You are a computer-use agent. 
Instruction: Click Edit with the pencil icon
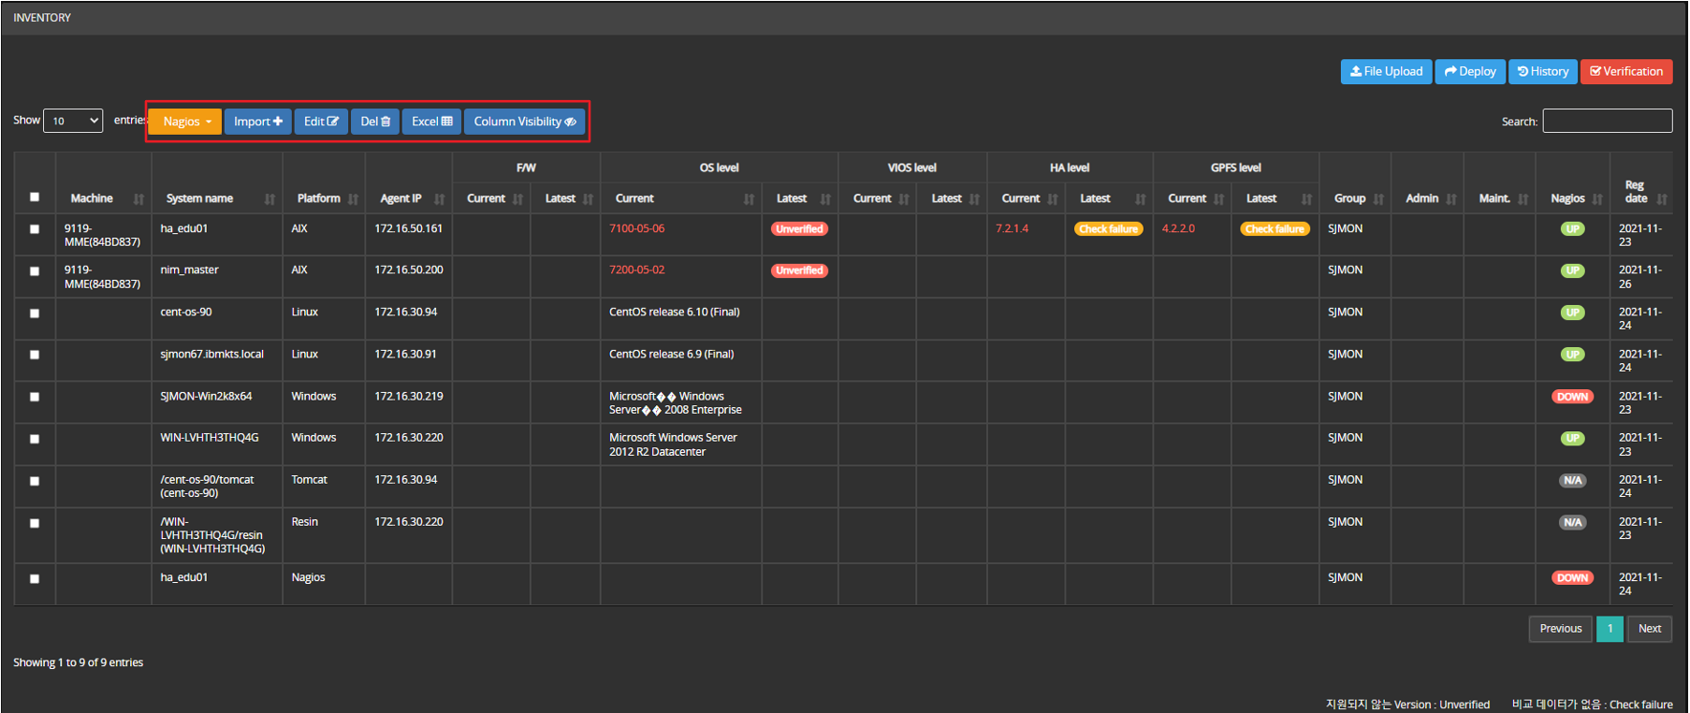321,122
